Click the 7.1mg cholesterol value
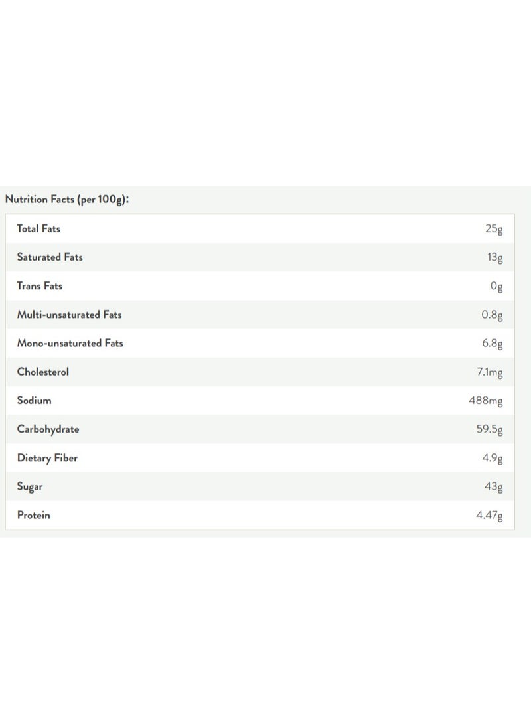 (490, 372)
